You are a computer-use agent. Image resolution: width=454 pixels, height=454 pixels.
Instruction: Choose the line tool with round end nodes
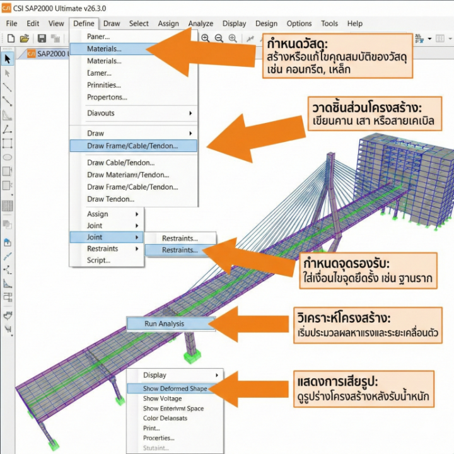coord(7,101)
